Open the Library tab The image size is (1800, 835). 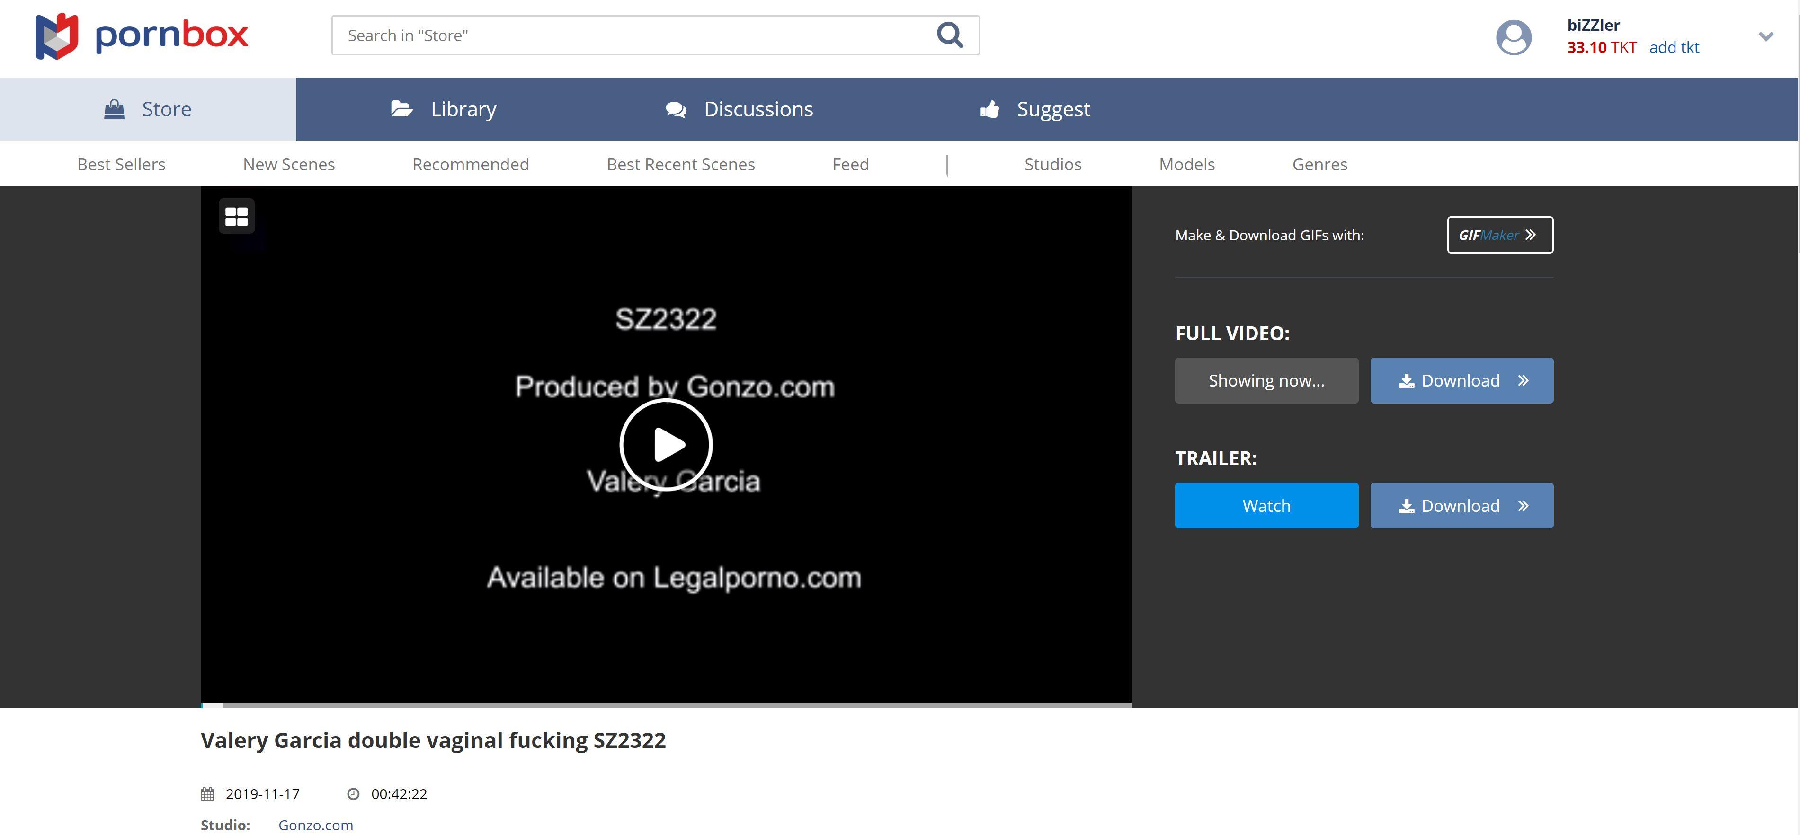tap(443, 109)
